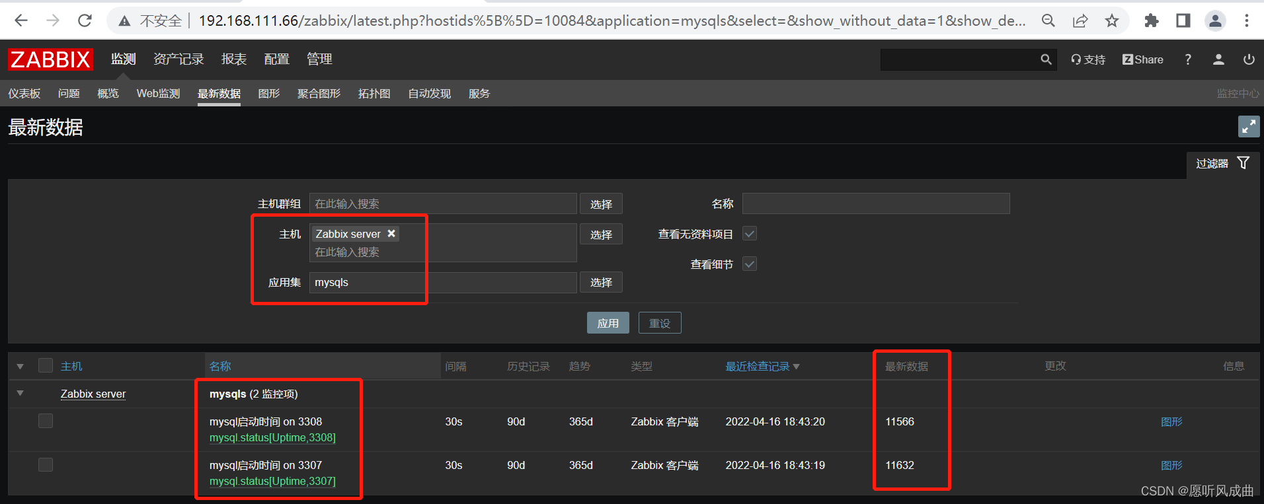
Task: Open item key mysql.status[Uptime,3307]
Action: (x=272, y=481)
